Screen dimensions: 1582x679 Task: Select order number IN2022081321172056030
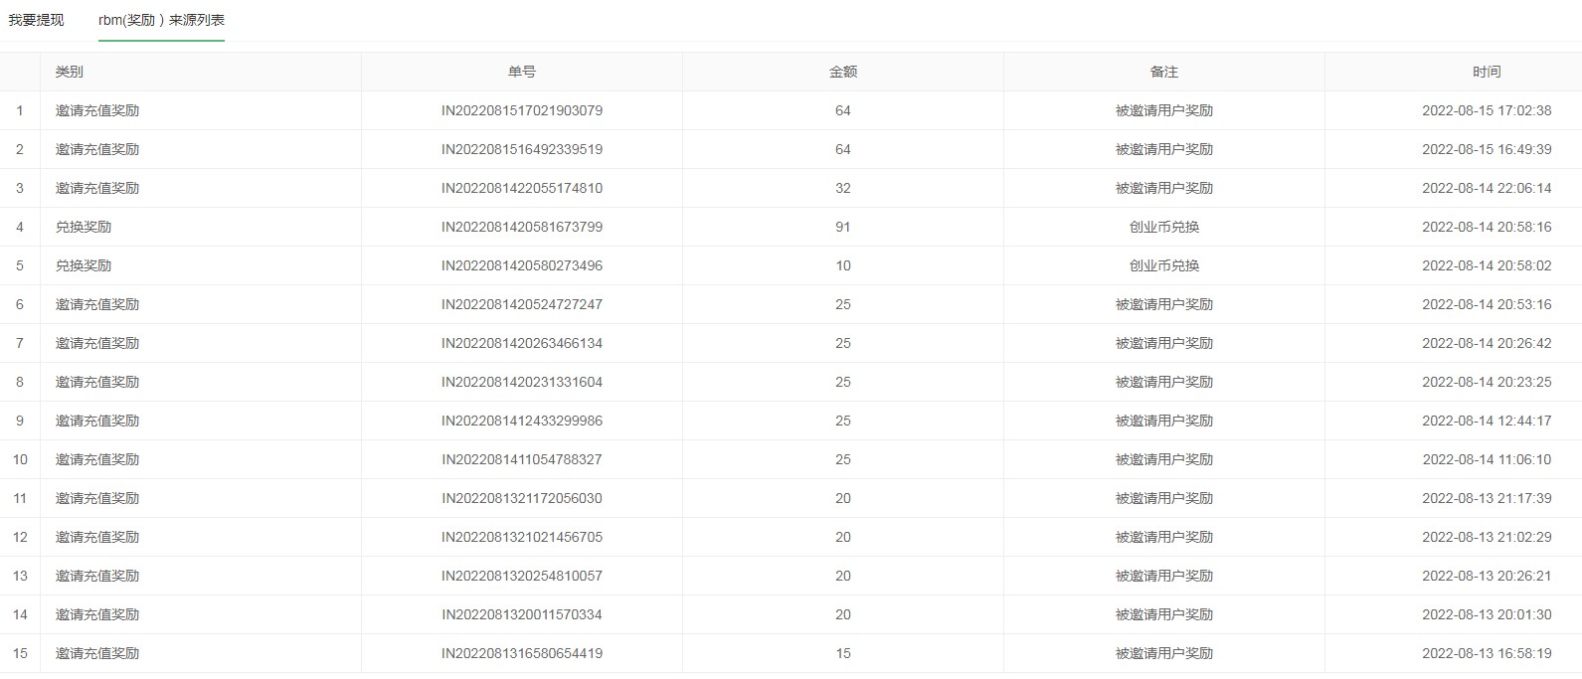(522, 498)
